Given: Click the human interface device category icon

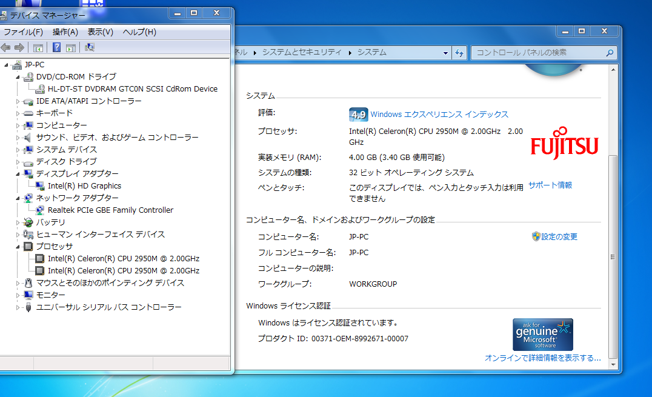Looking at the screenshot, I should coord(28,235).
